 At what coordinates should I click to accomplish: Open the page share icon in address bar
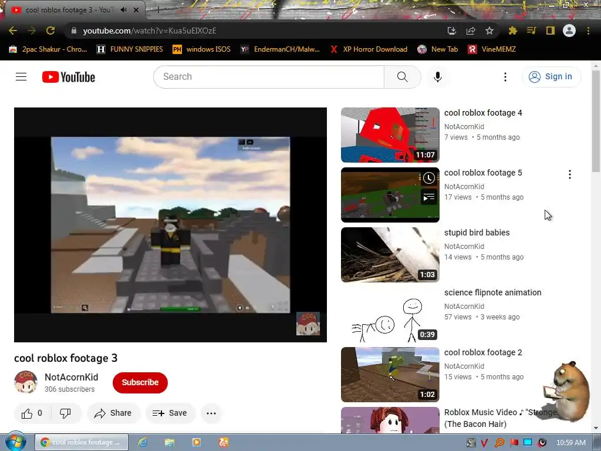[471, 31]
